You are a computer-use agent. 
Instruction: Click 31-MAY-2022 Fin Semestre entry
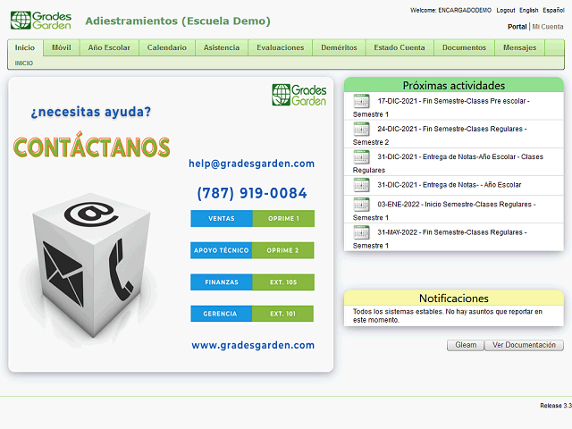click(x=453, y=238)
